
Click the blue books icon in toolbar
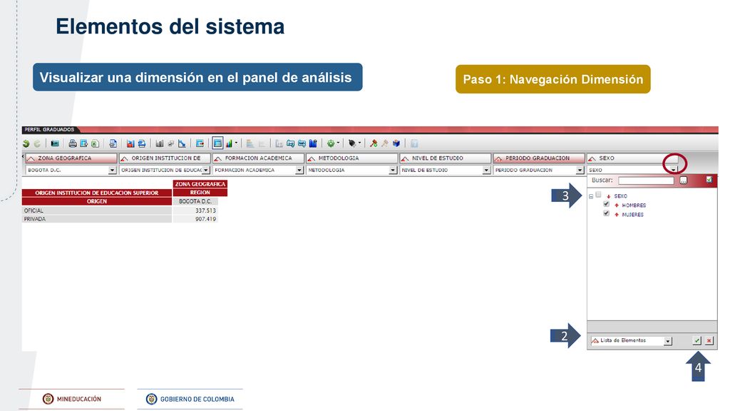pyautogui.click(x=313, y=143)
